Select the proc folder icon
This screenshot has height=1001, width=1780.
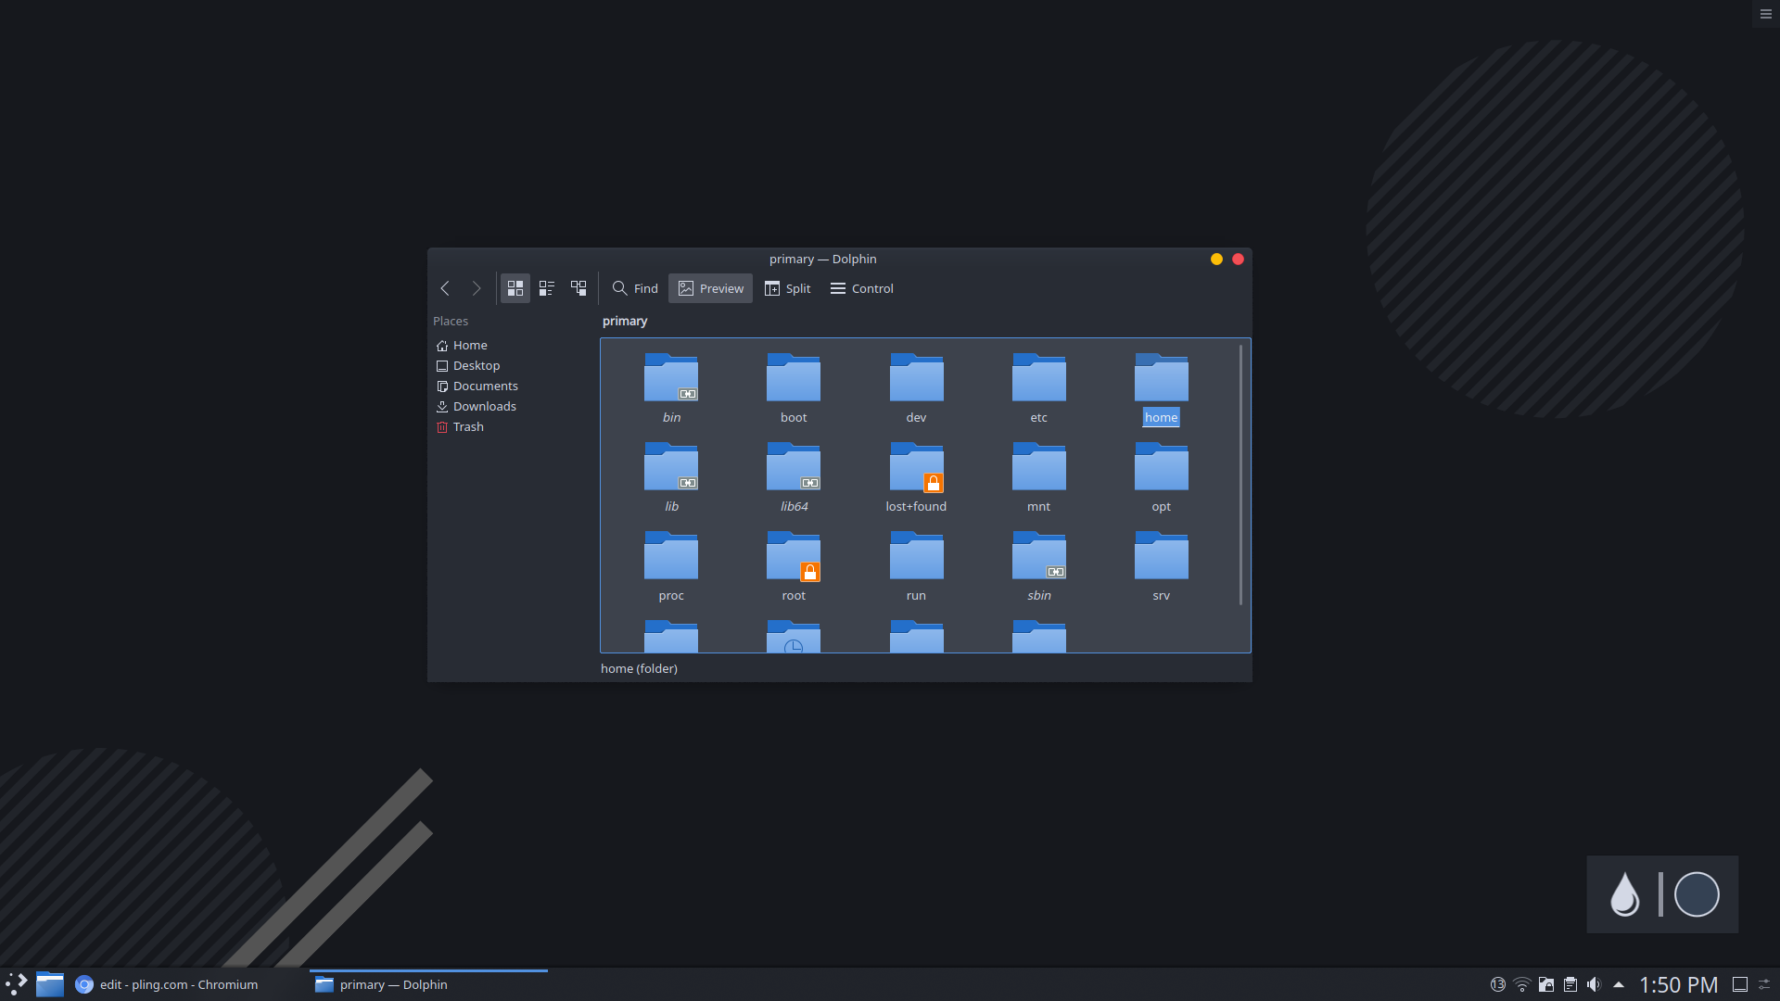point(671,555)
